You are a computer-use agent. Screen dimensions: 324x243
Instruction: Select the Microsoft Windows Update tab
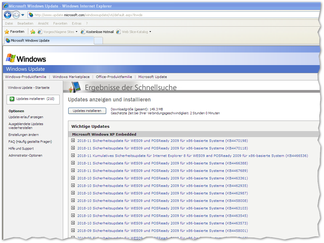[x=30, y=40]
